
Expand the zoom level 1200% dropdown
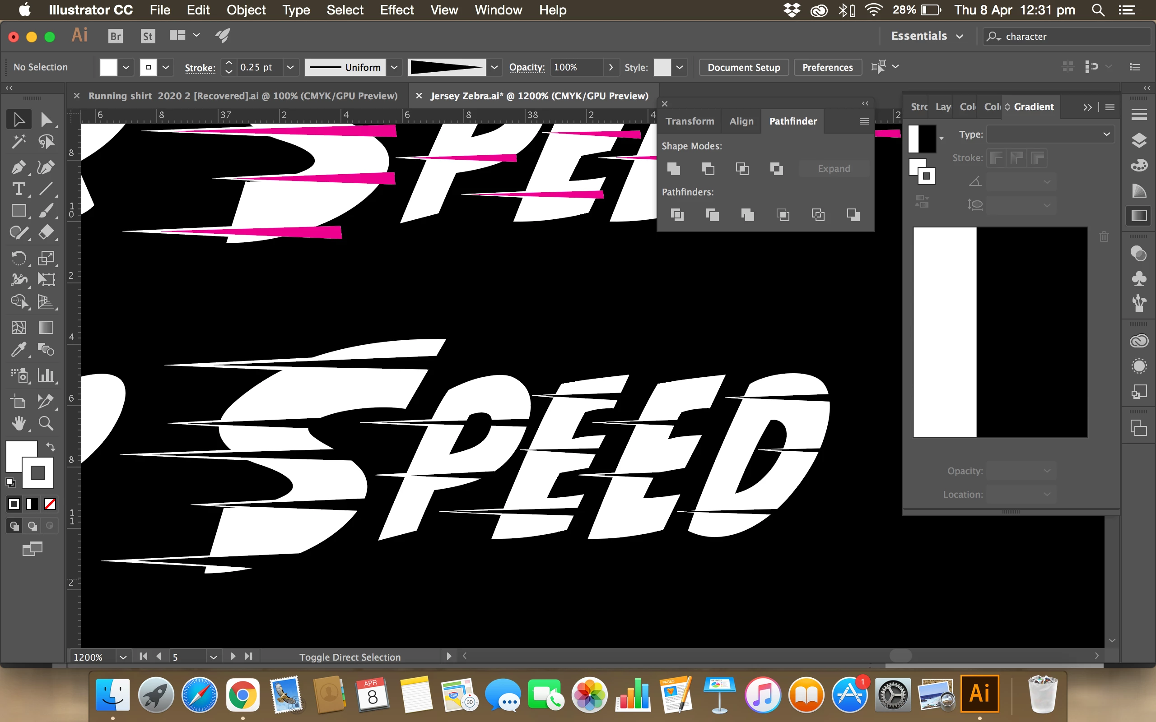123,657
